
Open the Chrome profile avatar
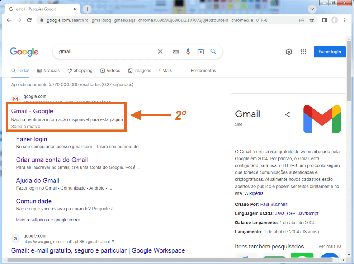click(334, 20)
